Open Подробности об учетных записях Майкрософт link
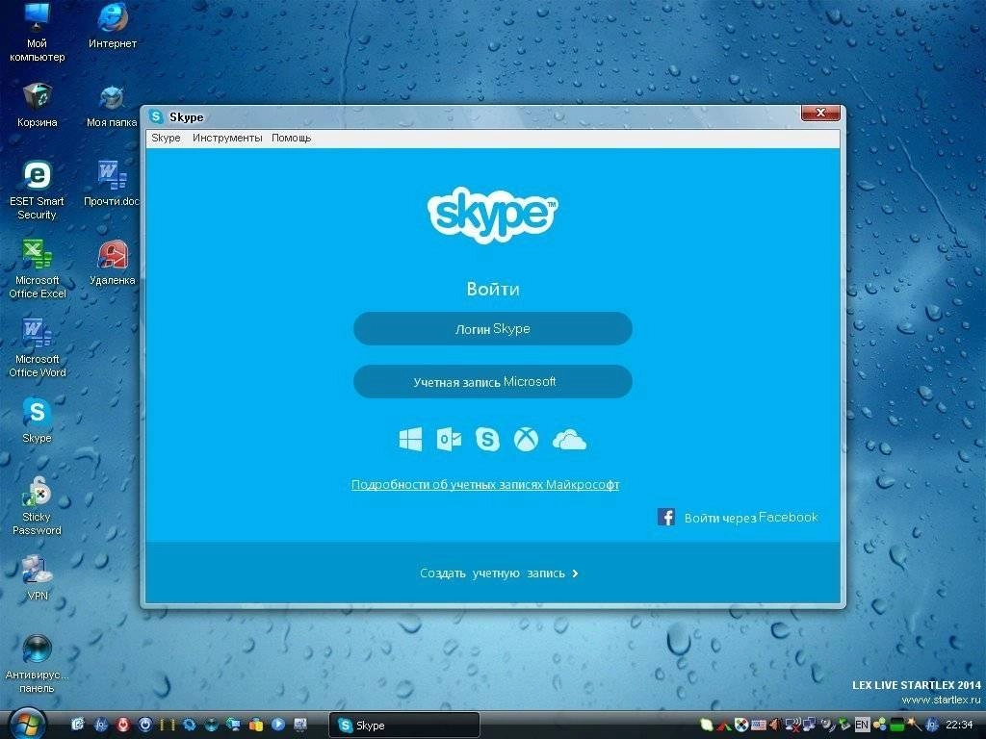Image resolution: width=986 pixels, height=739 pixels. 485,485
